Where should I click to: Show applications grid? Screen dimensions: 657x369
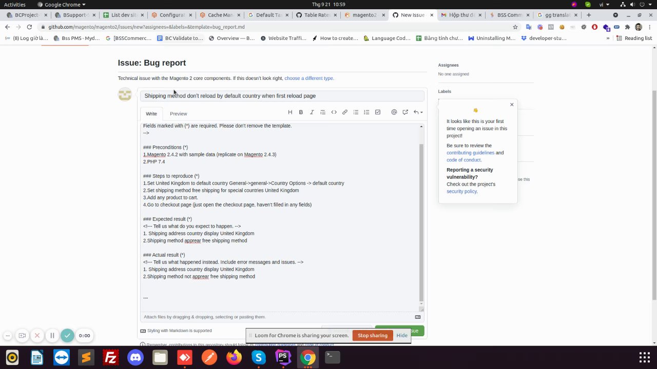[x=644, y=357]
